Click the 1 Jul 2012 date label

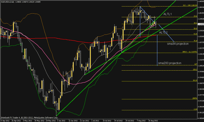pyautogui.click(x=96, y=121)
